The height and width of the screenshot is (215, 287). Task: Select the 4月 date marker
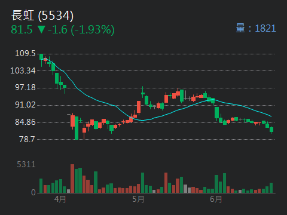pyautogui.click(x=60, y=199)
